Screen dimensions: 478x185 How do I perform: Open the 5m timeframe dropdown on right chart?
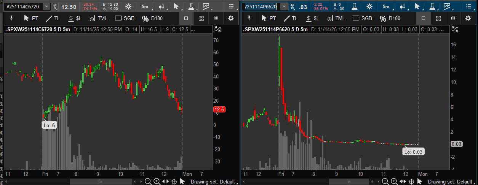click(386, 6)
